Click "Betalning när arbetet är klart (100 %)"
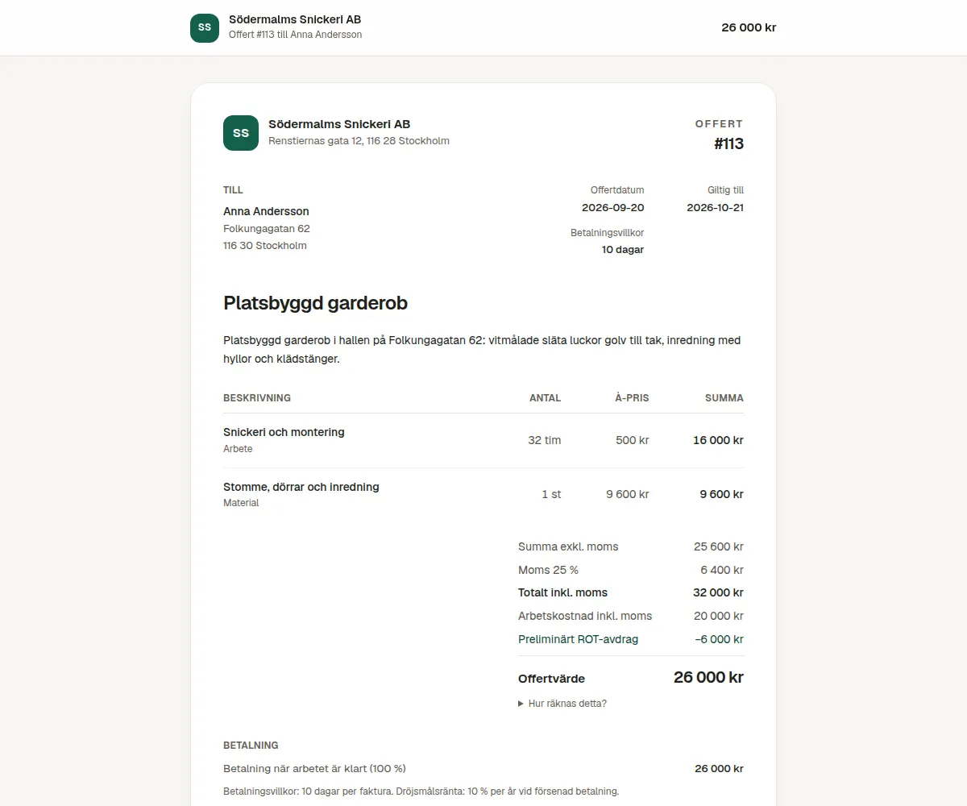Screen dimensions: 967x806 click(314, 769)
